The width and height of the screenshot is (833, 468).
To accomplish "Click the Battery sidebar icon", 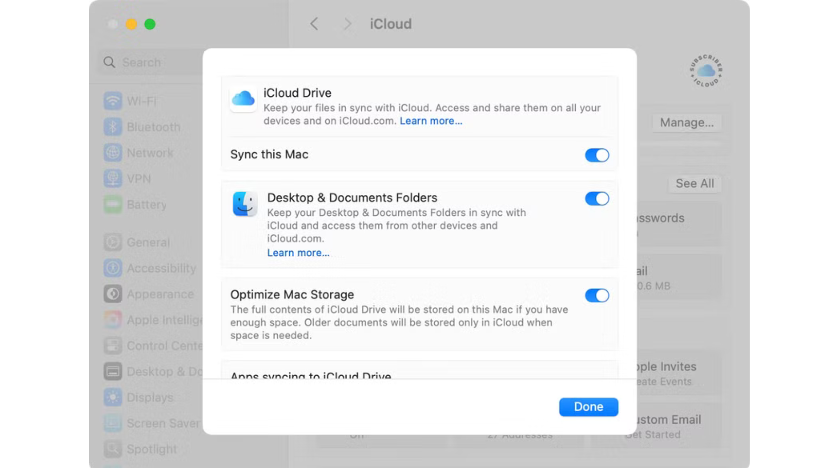I will click(113, 205).
